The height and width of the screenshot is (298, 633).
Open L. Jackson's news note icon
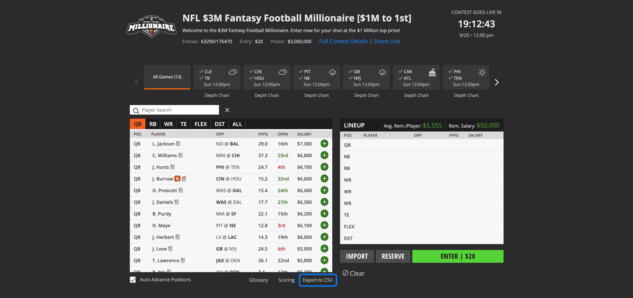[178, 143]
